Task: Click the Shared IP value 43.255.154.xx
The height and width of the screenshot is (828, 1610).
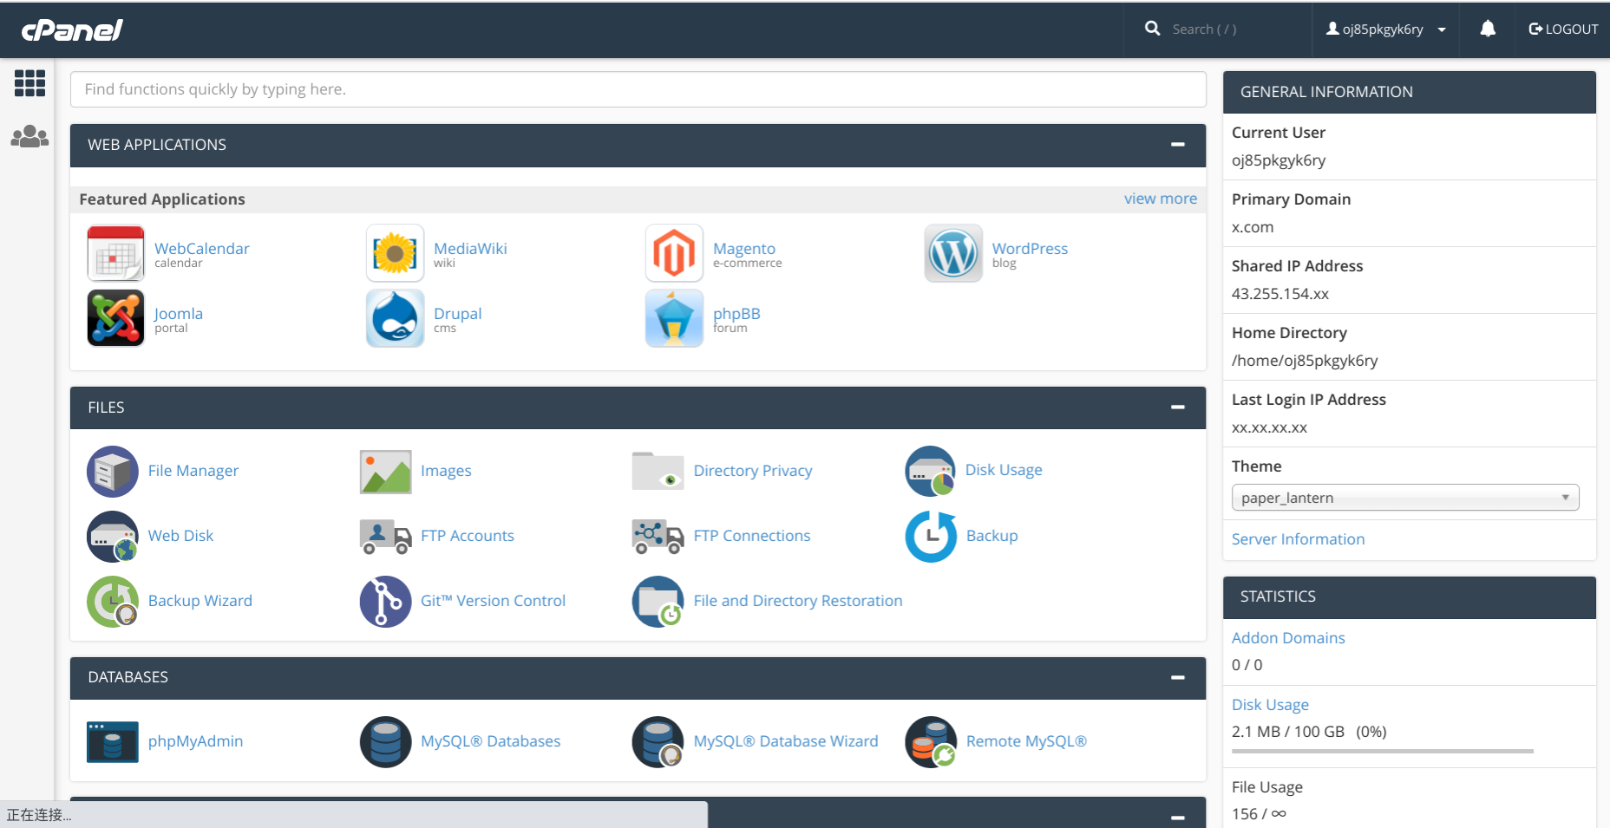Action: [1280, 294]
